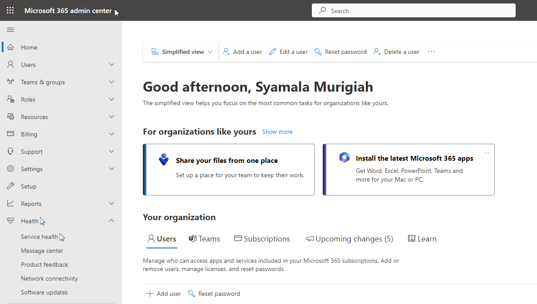Image resolution: width=537 pixels, height=304 pixels.
Task: Open Upcoming changes tab
Action: [349, 238]
